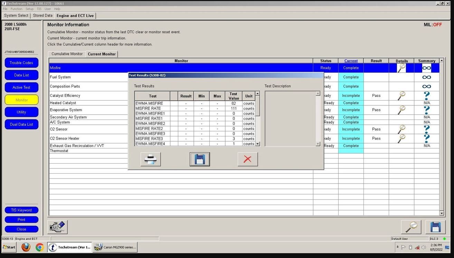Viewport: 454px width, 258px height.
Task: Click the MIL engine clear icon at bottom-left
Action: [x=57, y=227]
